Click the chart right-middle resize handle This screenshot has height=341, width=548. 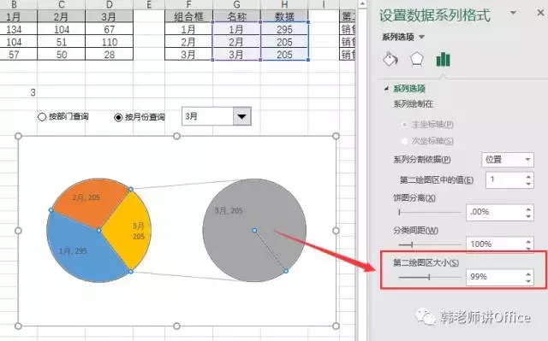point(336,231)
